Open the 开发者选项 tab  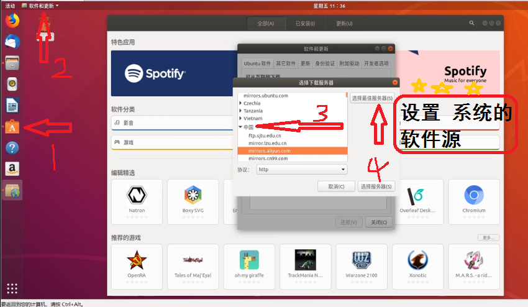(376, 63)
